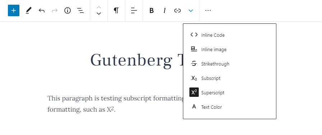Apply Subscript formatting
The height and width of the screenshot is (135, 322).
pos(230,78)
